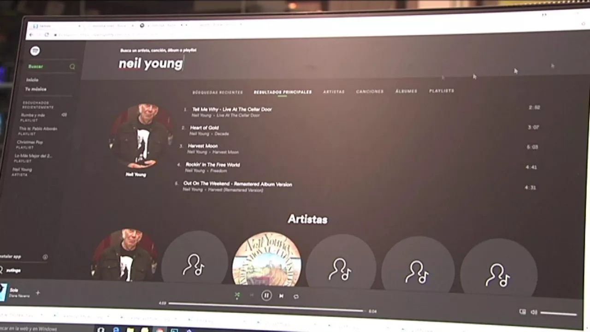Open first Neil Young card under Artistas
The width and height of the screenshot is (590, 332).
click(125, 255)
